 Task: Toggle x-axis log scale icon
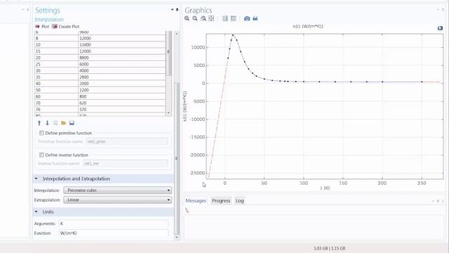click(225, 18)
